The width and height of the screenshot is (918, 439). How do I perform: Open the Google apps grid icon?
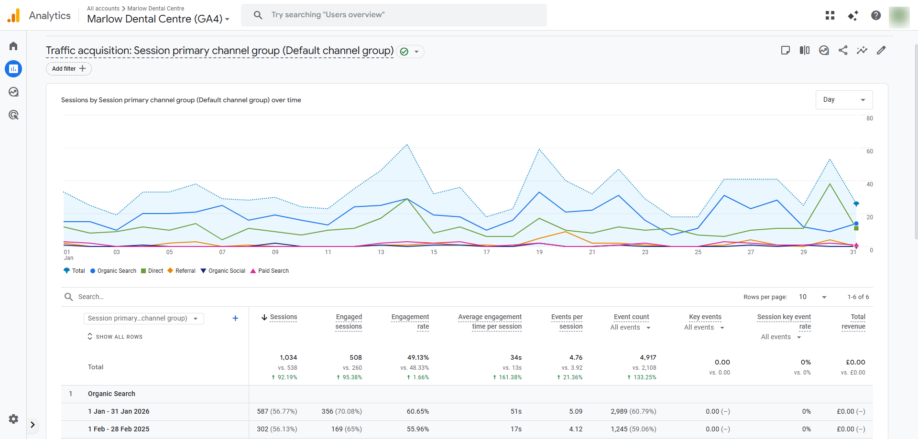830,15
